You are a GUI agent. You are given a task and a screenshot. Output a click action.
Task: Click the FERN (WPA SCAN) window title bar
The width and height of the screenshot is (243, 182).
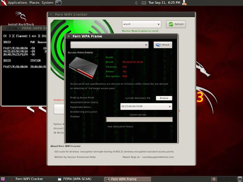pyautogui.click(x=24, y=28)
